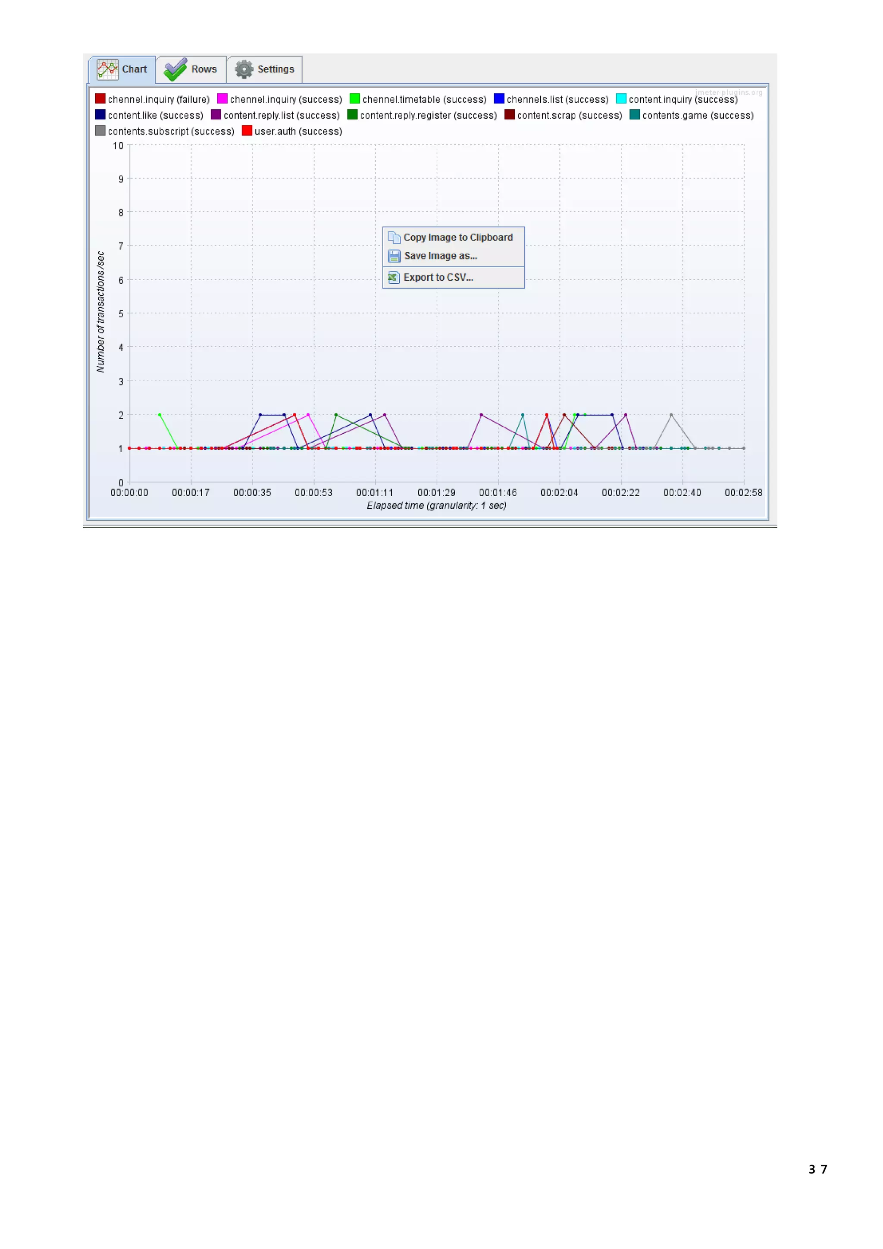Choose Save Image as... from context menu

tap(440, 256)
